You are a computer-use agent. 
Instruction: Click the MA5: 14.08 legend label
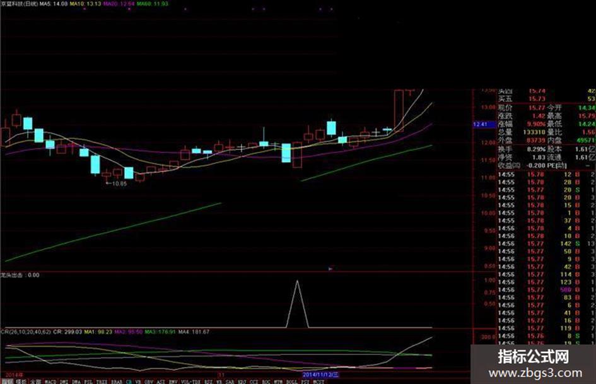(54, 3)
